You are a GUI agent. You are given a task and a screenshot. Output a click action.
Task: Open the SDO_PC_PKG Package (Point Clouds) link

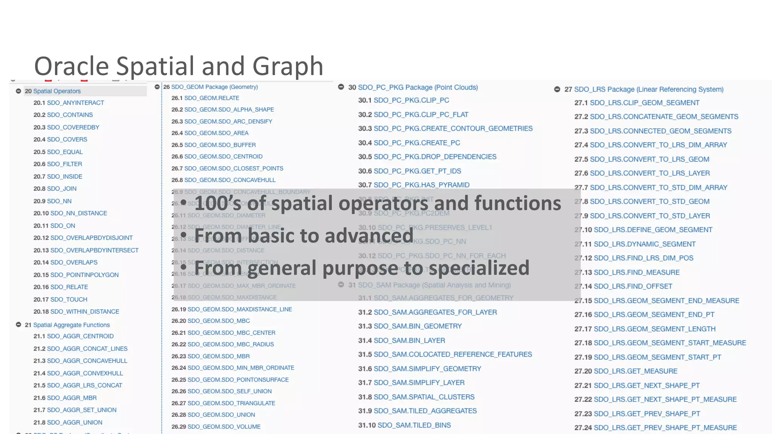[x=418, y=87]
